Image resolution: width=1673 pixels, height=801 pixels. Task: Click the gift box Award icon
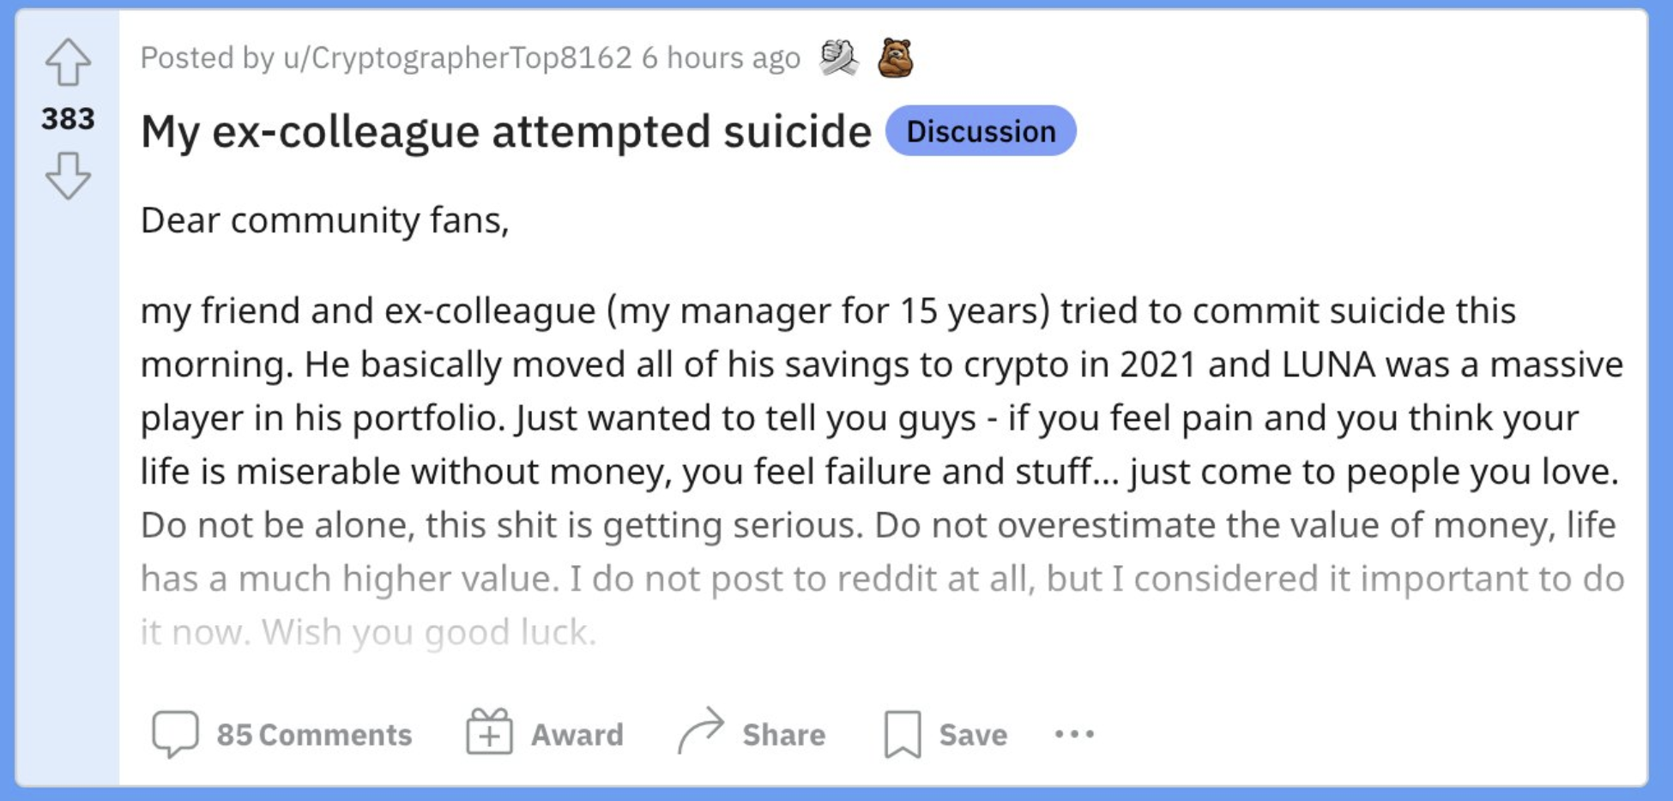point(489,733)
